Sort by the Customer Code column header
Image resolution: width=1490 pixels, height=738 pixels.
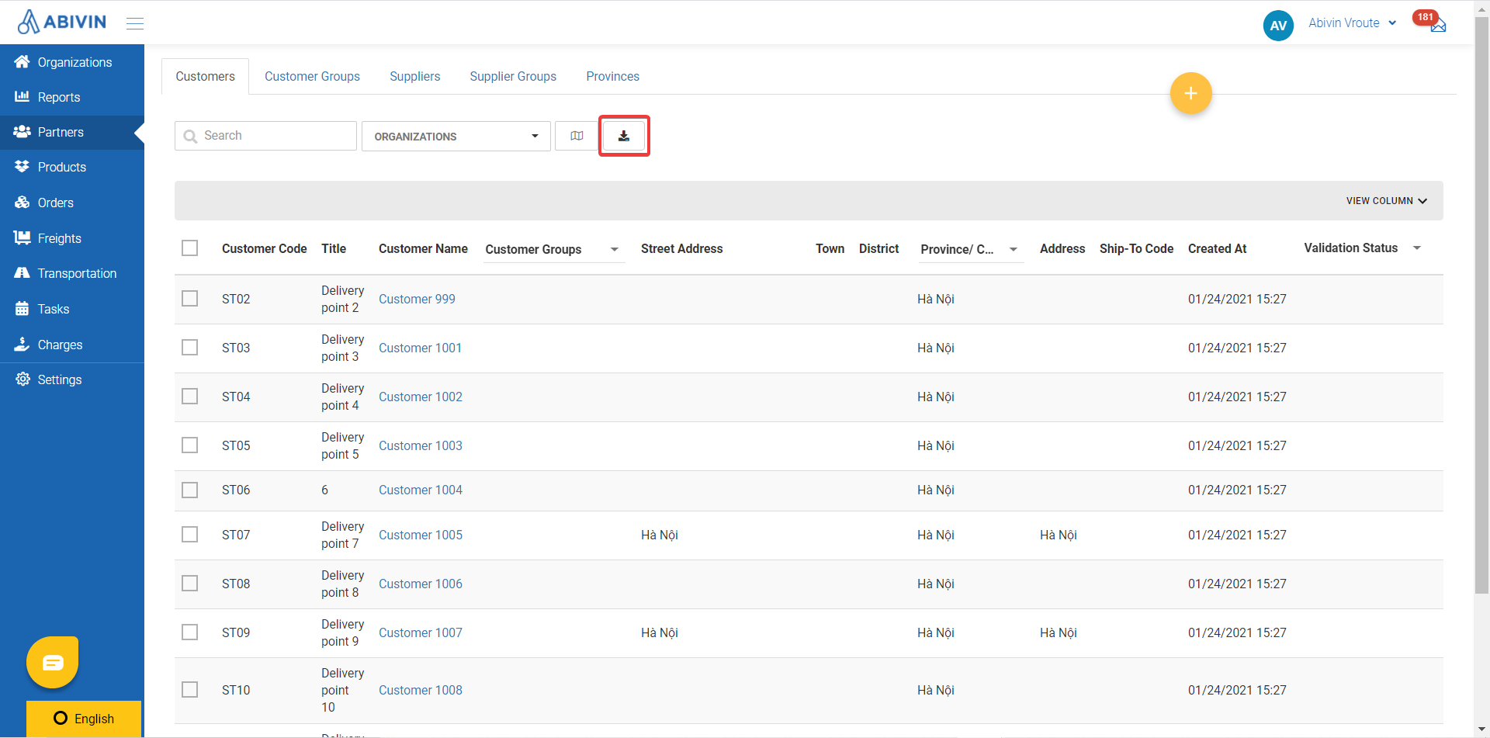264,248
